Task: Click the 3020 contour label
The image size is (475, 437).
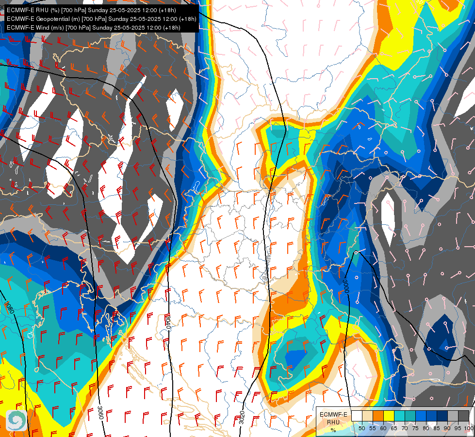Action: [x=242, y=418]
